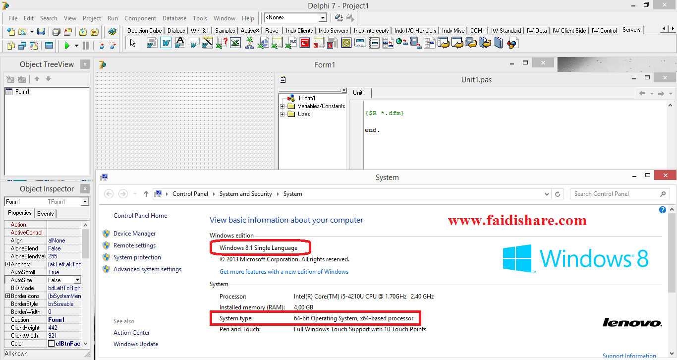Viewport: 677px width, 360px height.
Task: Click the Step Over icon
Action: tap(113, 46)
